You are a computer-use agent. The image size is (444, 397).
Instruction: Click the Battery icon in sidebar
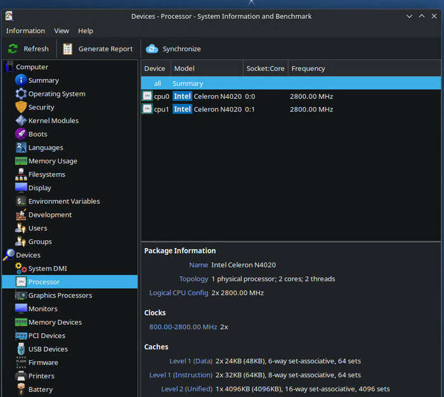point(21,389)
